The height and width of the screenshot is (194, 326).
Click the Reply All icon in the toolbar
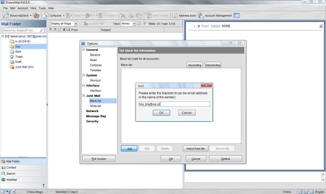88,16
